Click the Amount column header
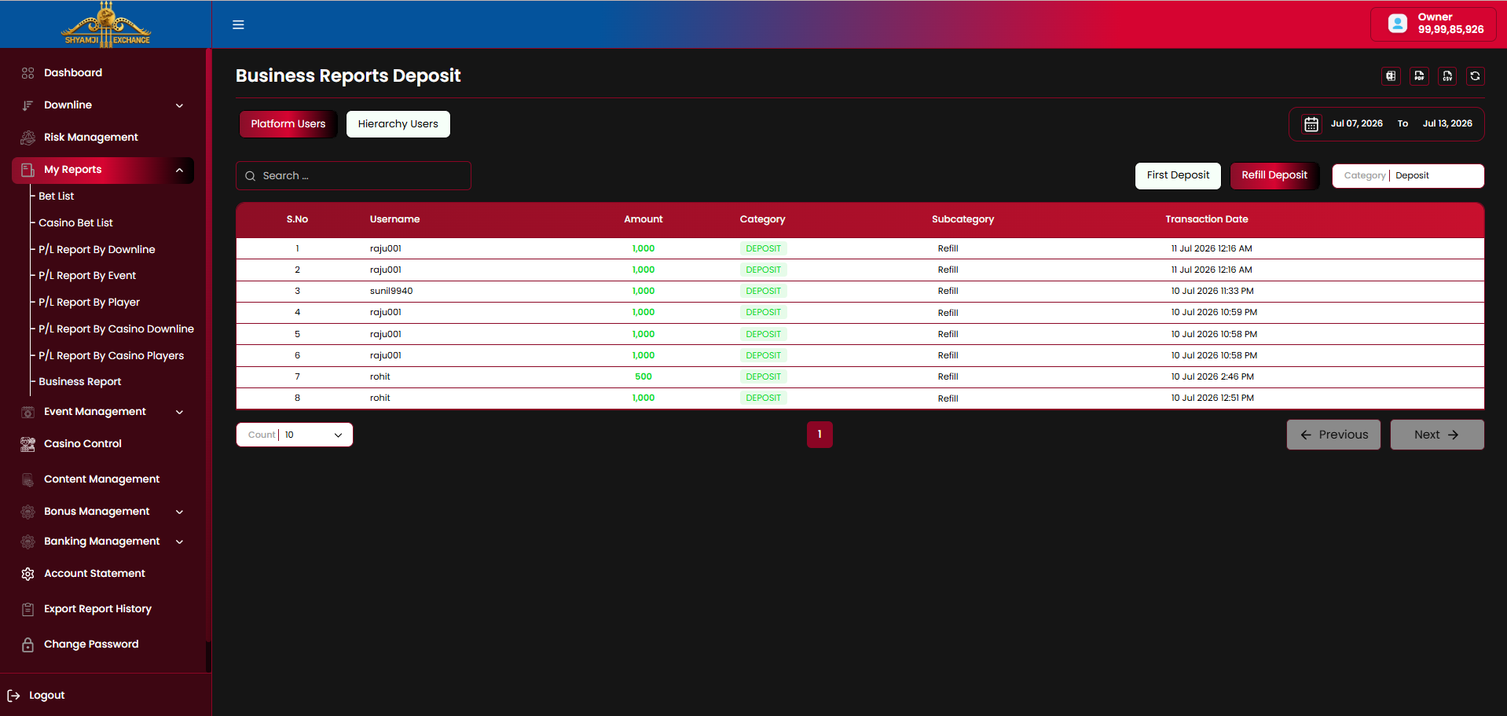1507x716 pixels. point(643,219)
